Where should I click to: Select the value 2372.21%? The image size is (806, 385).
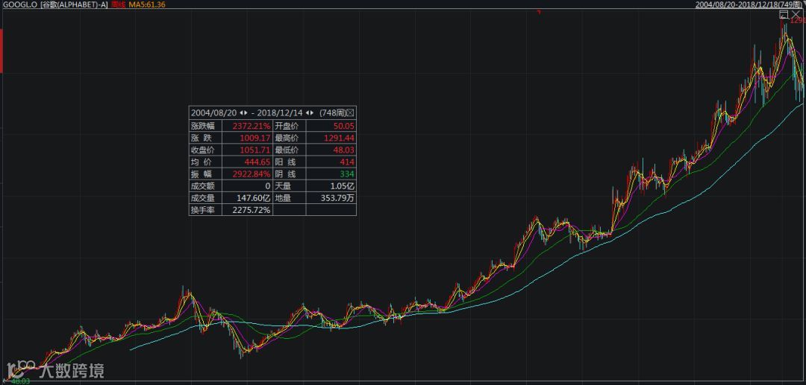(252, 126)
